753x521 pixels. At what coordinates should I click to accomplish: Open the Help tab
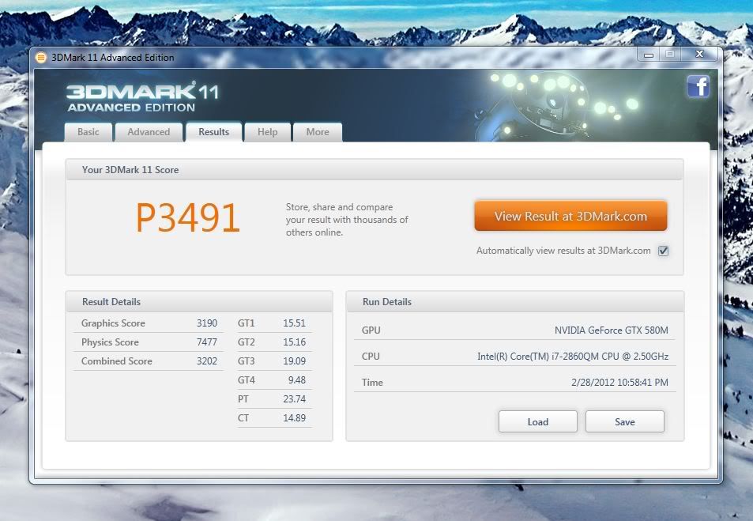268,132
